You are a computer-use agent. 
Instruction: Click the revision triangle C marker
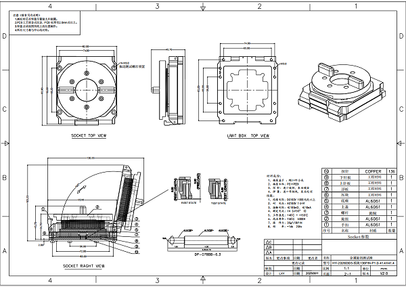click(x=269, y=242)
